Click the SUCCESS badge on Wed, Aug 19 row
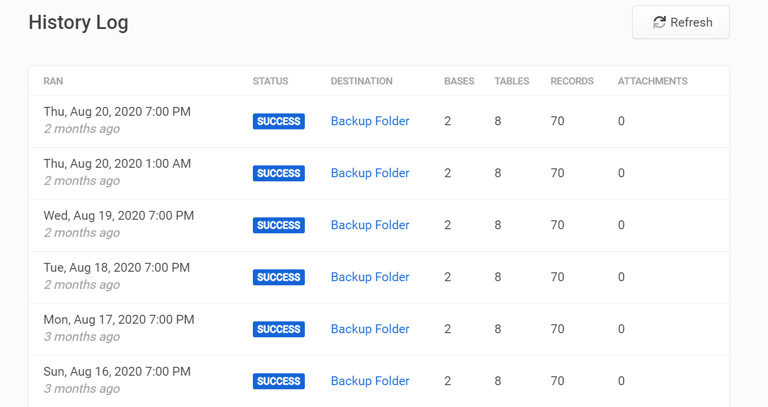This screenshot has width=768, height=407. click(278, 225)
